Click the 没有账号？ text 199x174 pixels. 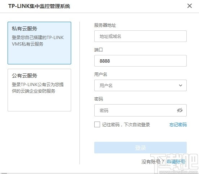[153, 162]
